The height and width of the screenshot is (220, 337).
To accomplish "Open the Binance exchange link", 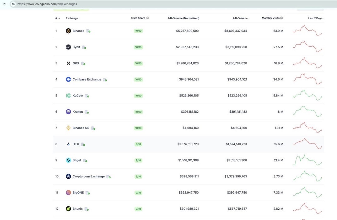I will click(78, 31).
